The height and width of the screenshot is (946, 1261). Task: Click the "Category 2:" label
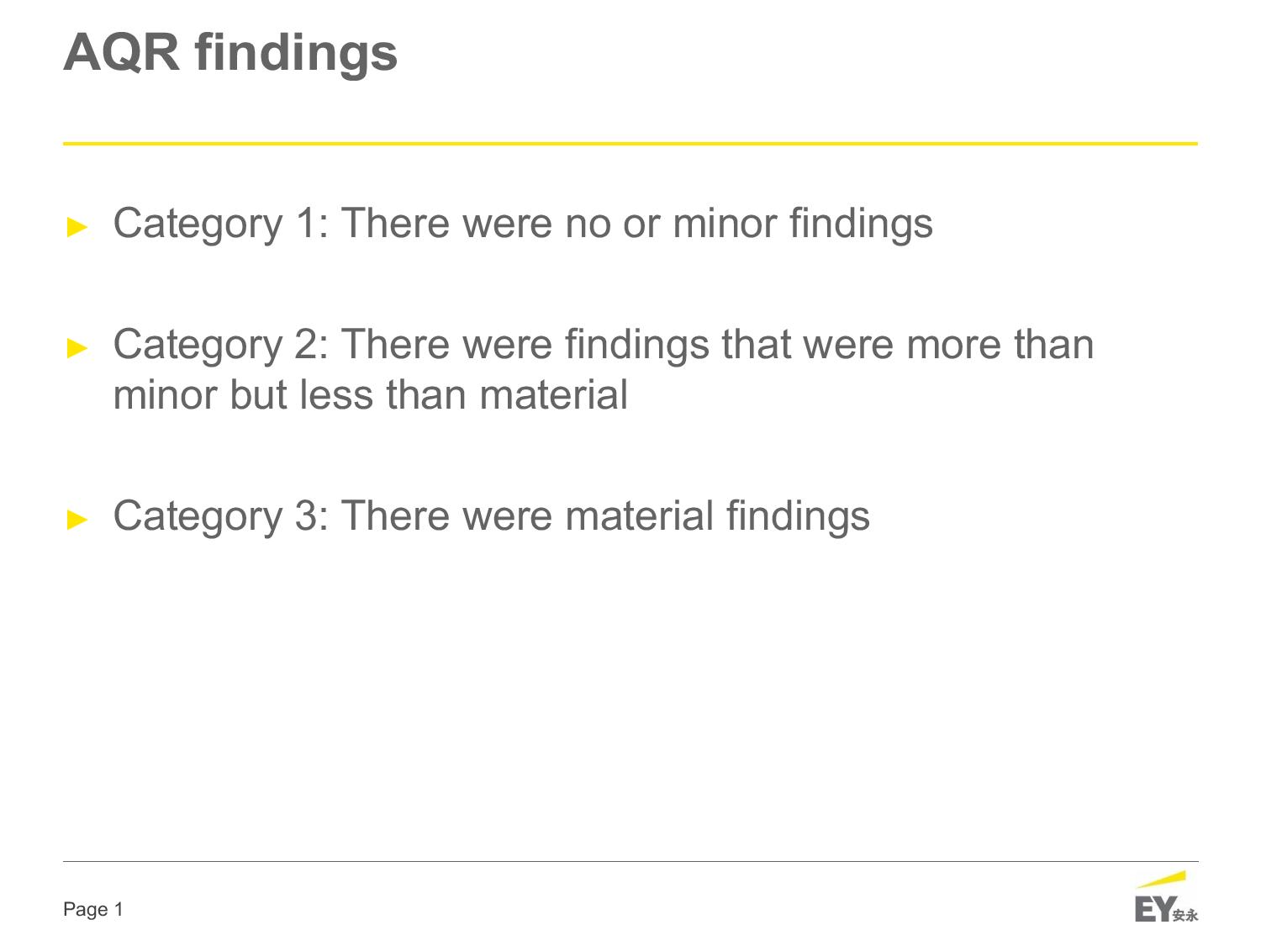click(221, 346)
